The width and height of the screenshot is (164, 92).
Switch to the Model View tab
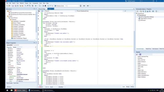point(148,49)
